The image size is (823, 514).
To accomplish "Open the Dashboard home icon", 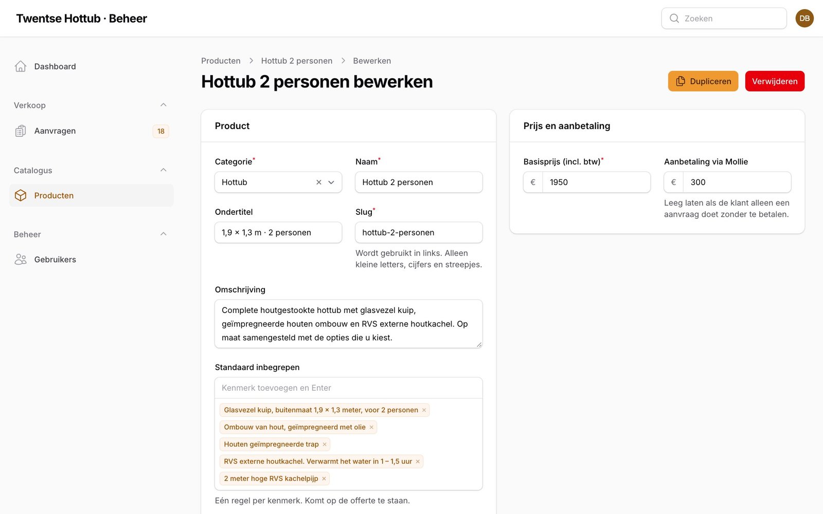I will pos(21,66).
